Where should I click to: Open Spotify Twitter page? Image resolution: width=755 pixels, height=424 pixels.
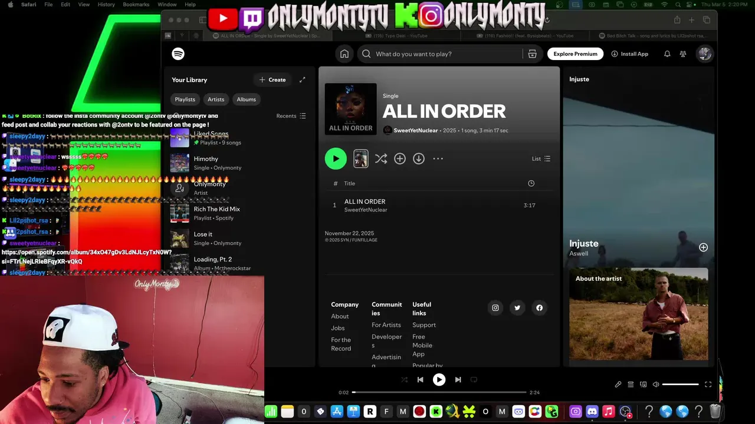pos(517,307)
